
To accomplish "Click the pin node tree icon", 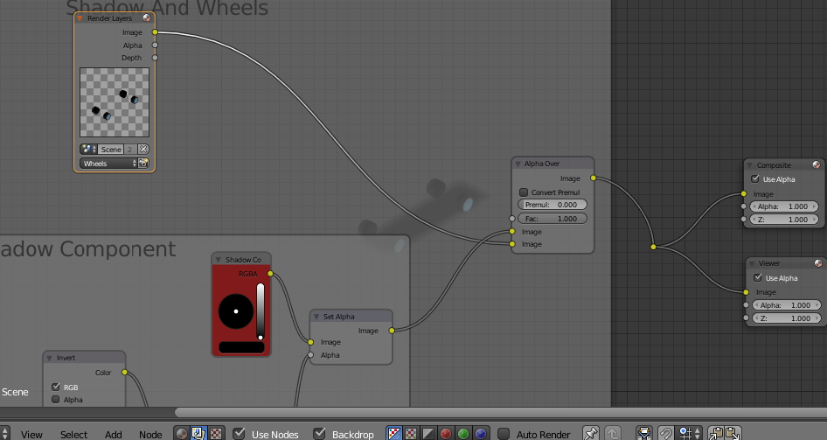I will pos(591,434).
